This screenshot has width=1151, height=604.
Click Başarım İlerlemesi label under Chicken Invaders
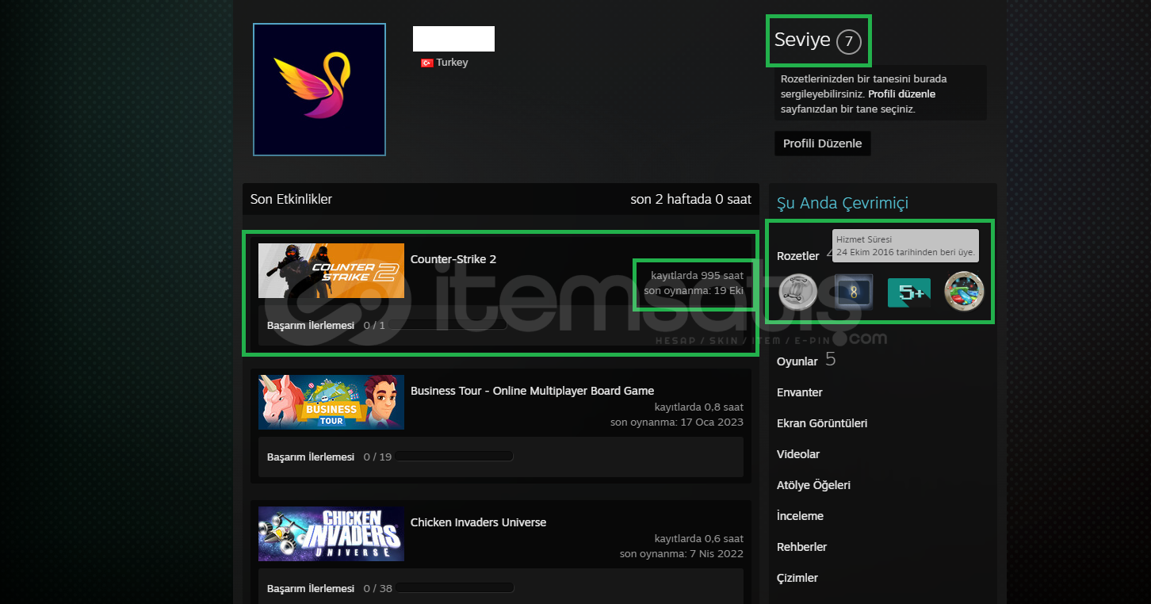pyautogui.click(x=311, y=588)
